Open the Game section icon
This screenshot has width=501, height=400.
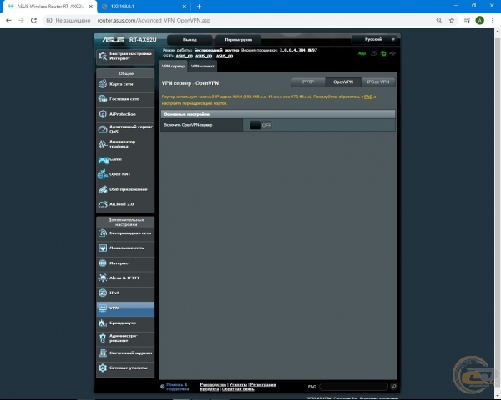coord(104,159)
